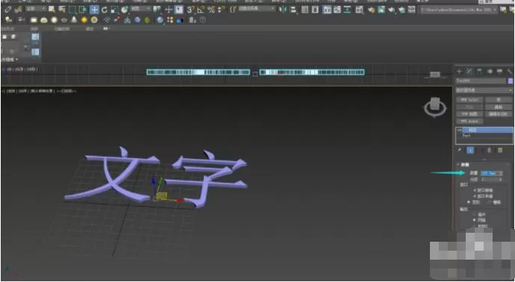
Task: Open the Populate ribbon tab
Action: 90,29
